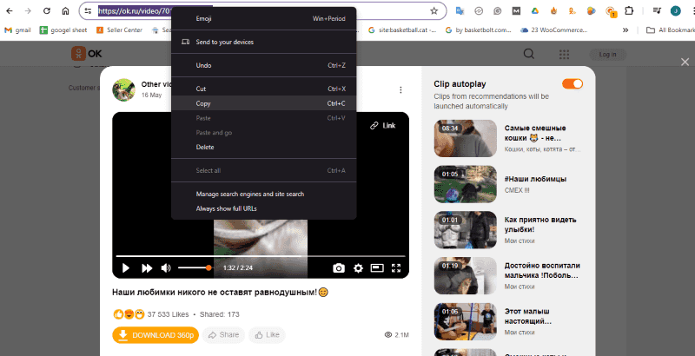695x356 pixels.
Task: Disable the Clip autoplay switch
Action: (x=573, y=83)
